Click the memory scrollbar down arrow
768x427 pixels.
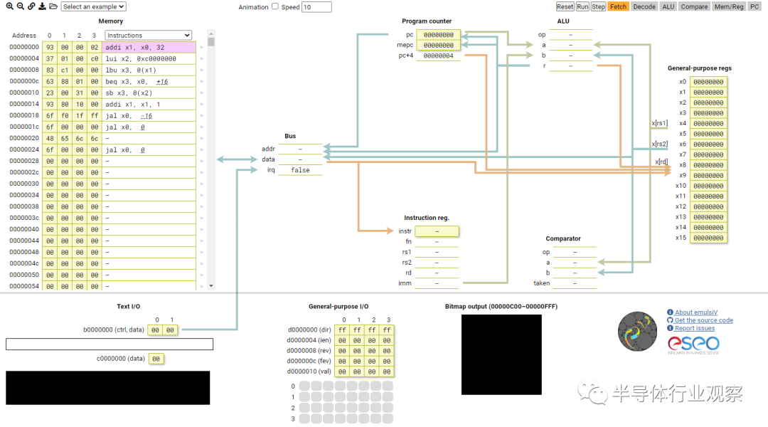coord(211,286)
